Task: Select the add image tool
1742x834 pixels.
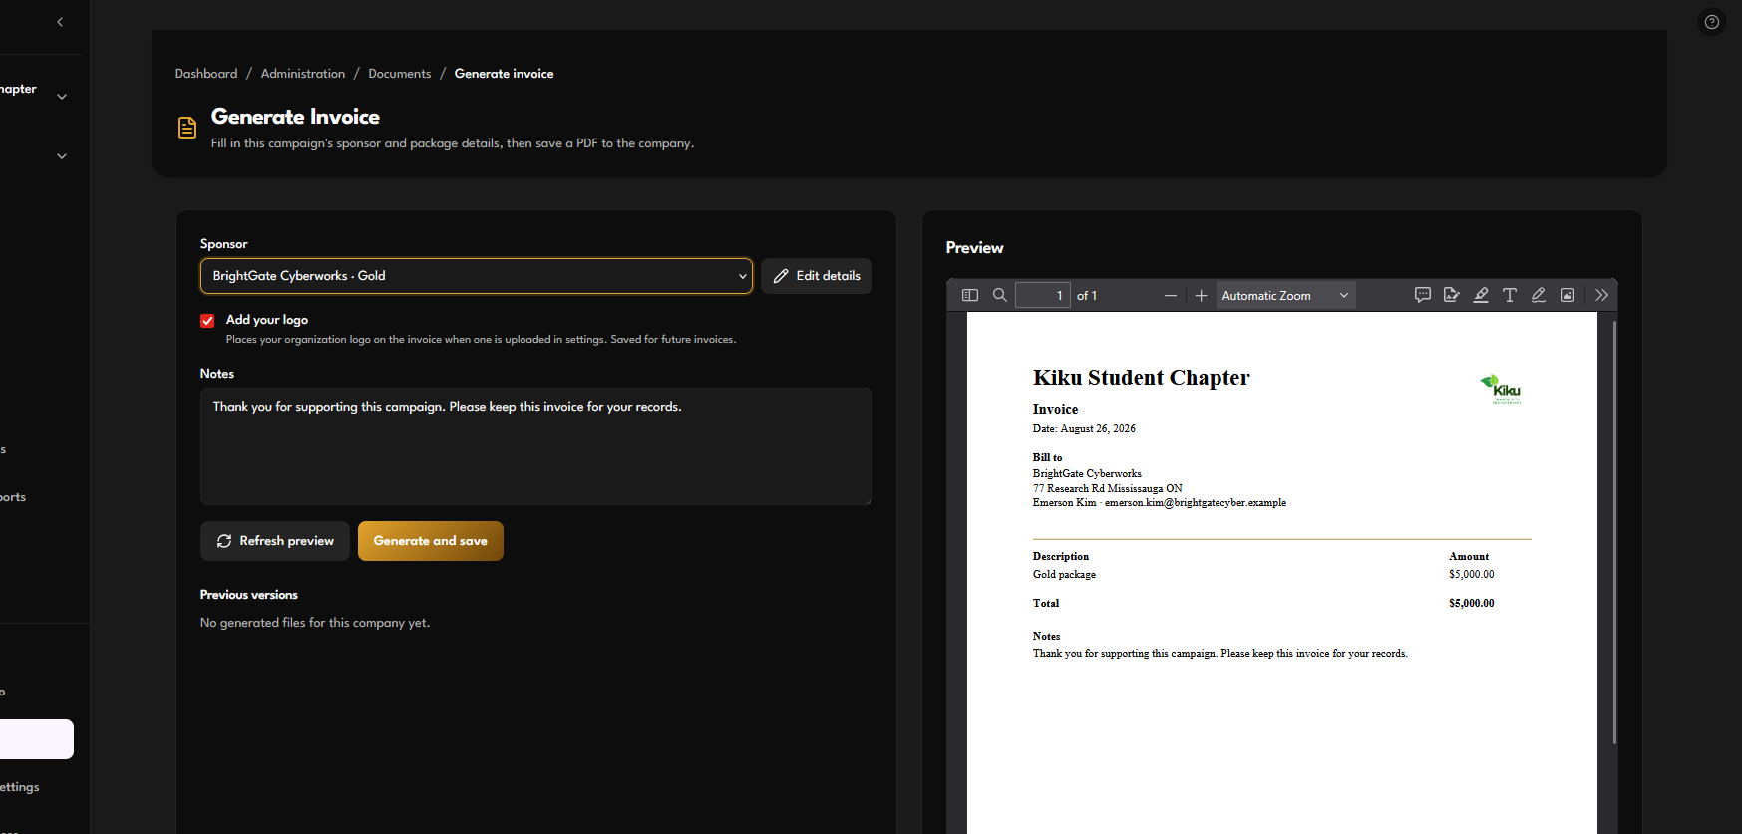Action: 1568,295
